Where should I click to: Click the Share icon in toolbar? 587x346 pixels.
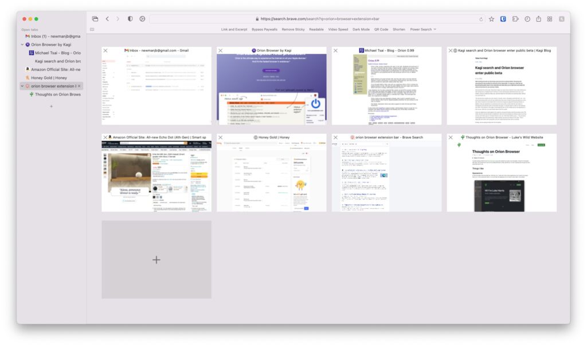[538, 19]
